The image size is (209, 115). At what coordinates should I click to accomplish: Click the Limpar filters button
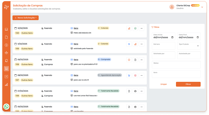(x=164, y=84)
